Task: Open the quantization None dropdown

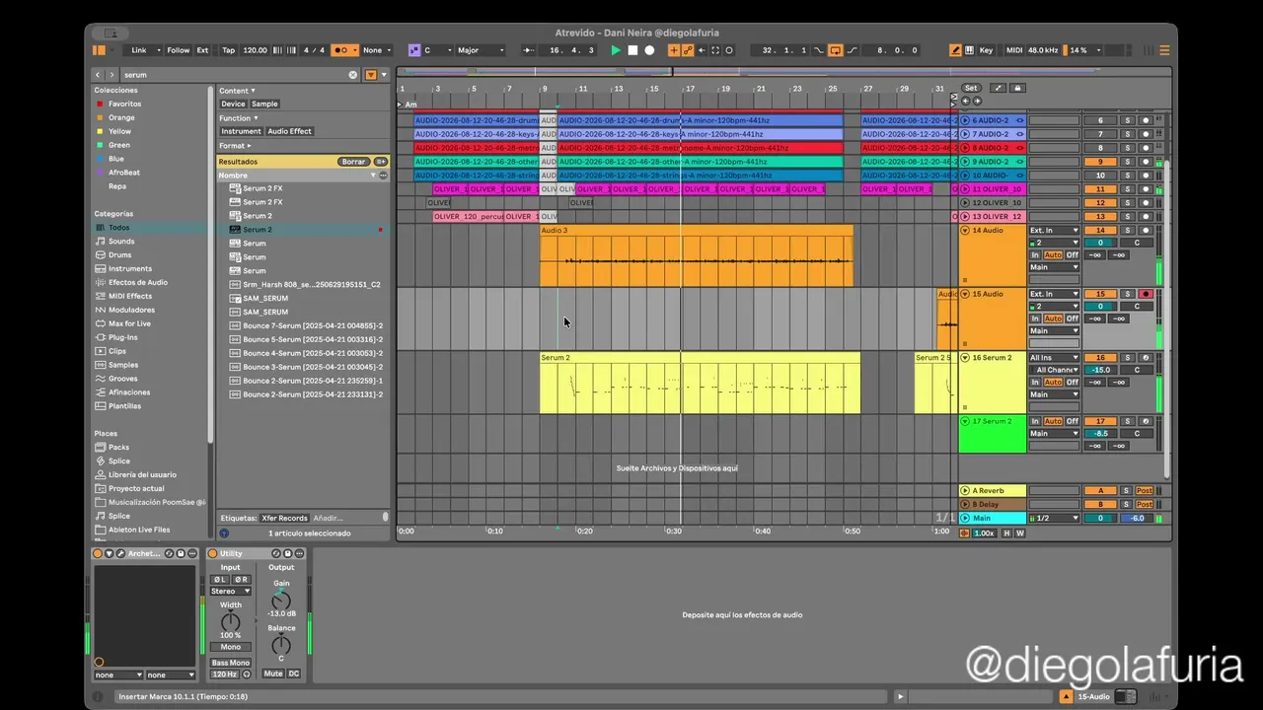Action: coord(377,50)
